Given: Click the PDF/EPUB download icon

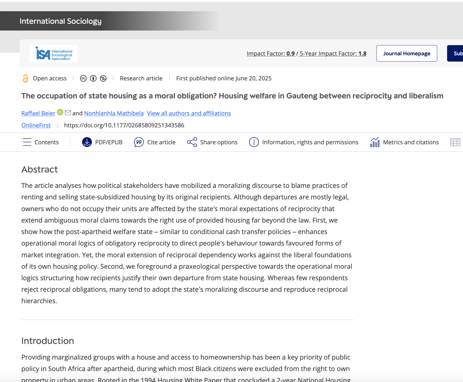Looking at the screenshot, I should tap(87, 142).
